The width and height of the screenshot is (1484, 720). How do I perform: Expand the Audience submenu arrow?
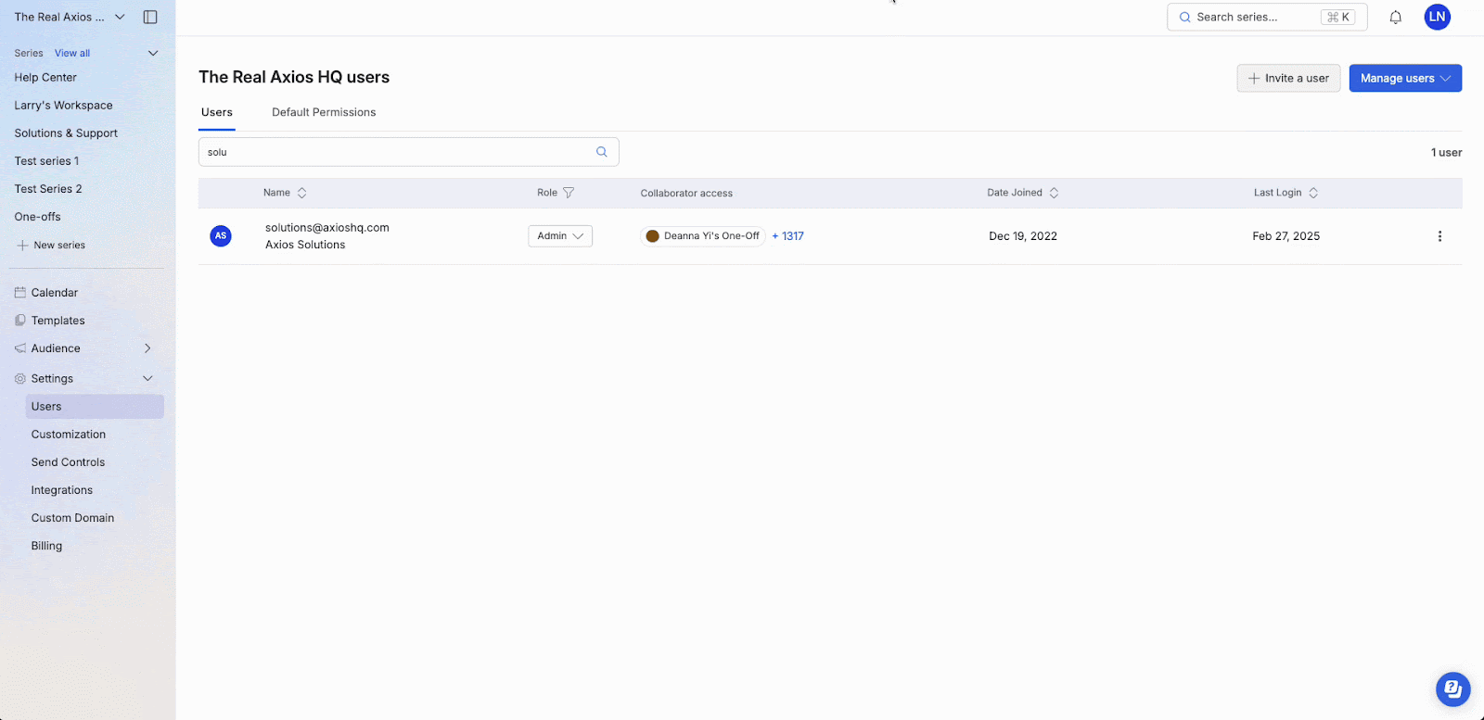click(147, 347)
